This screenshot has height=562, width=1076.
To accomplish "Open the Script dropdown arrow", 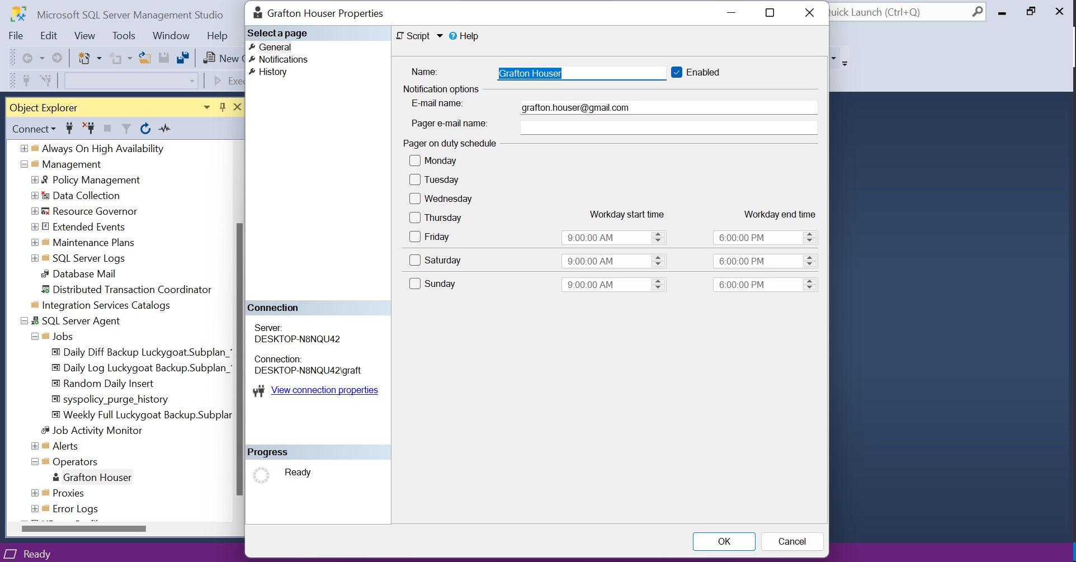I will pyautogui.click(x=440, y=36).
